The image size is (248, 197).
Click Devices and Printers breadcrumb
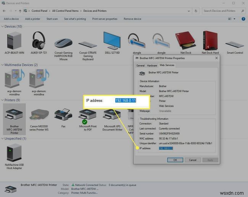[x=95, y=11]
